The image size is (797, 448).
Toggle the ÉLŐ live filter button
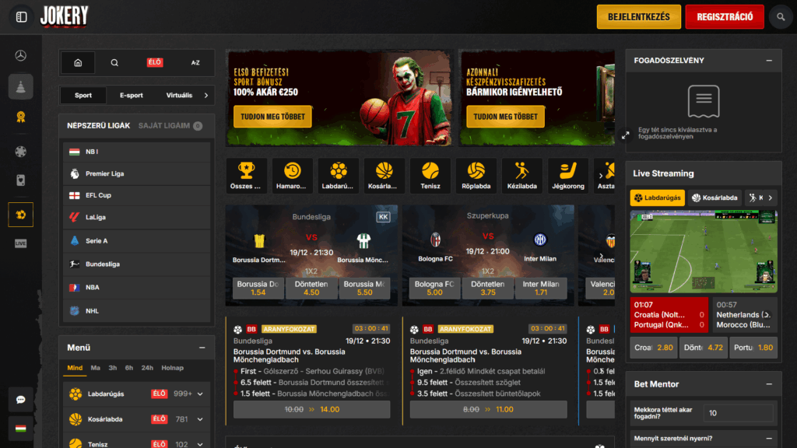tap(155, 62)
